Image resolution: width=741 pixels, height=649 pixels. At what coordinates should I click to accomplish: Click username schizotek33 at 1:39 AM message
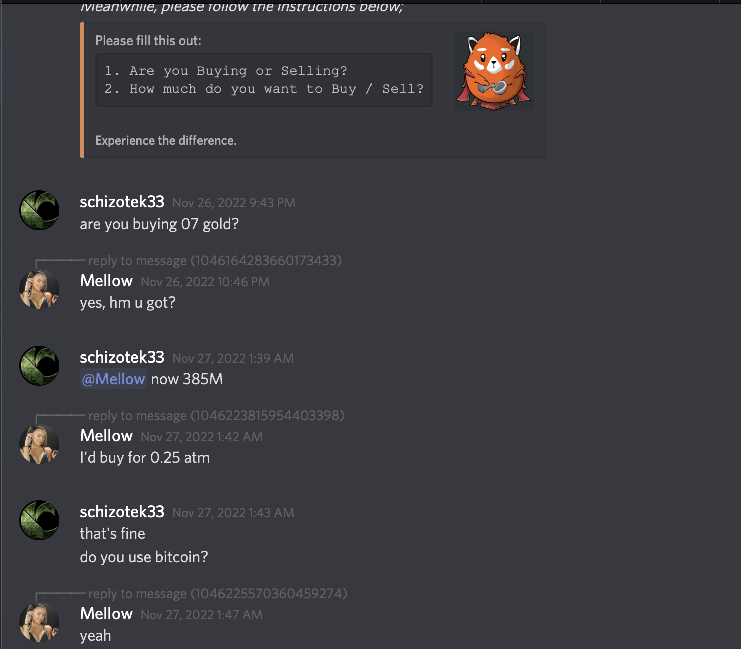pyautogui.click(x=122, y=357)
